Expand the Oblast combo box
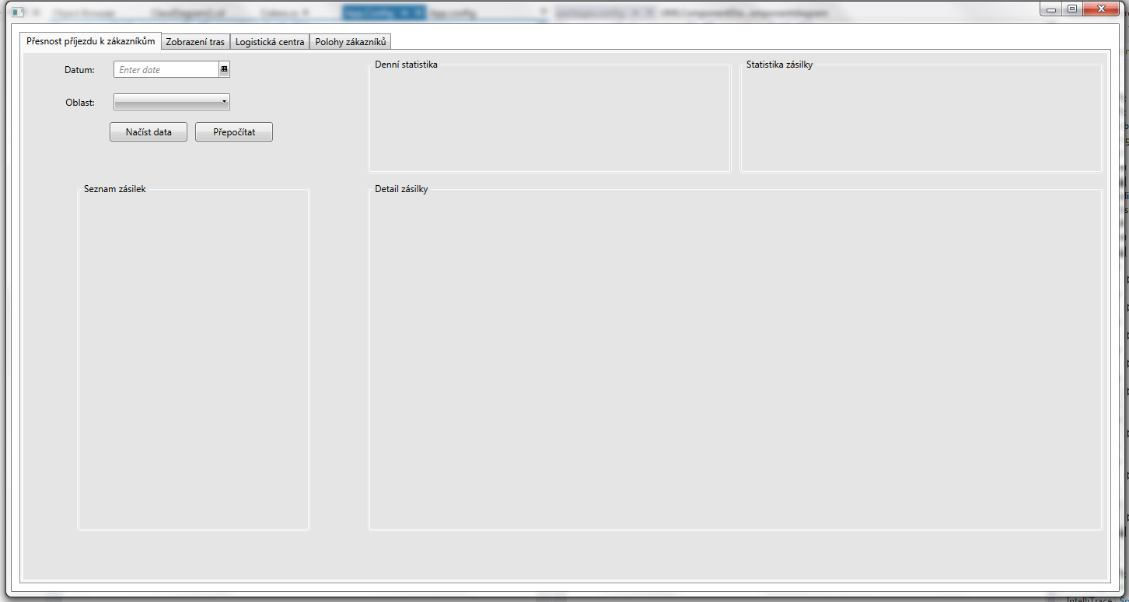The image size is (1129, 602). coord(172,102)
